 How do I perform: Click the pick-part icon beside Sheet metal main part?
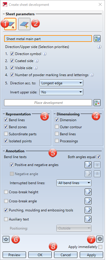tap(97, 39)
